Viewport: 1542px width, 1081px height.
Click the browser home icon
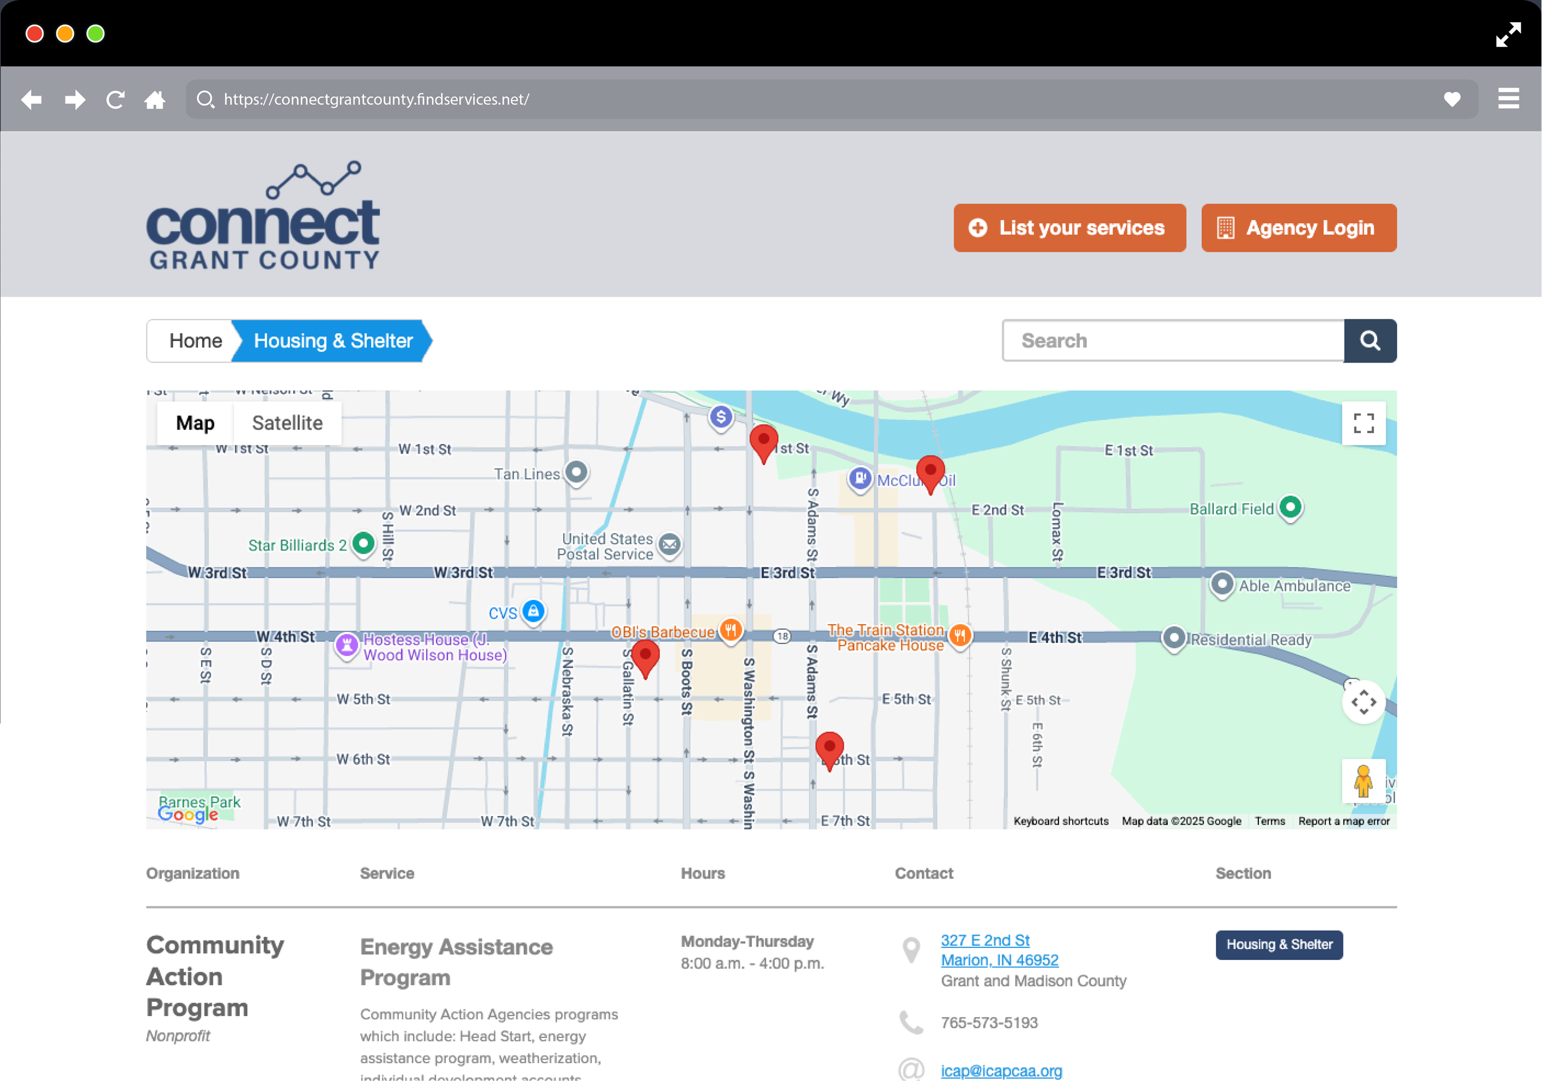155,99
